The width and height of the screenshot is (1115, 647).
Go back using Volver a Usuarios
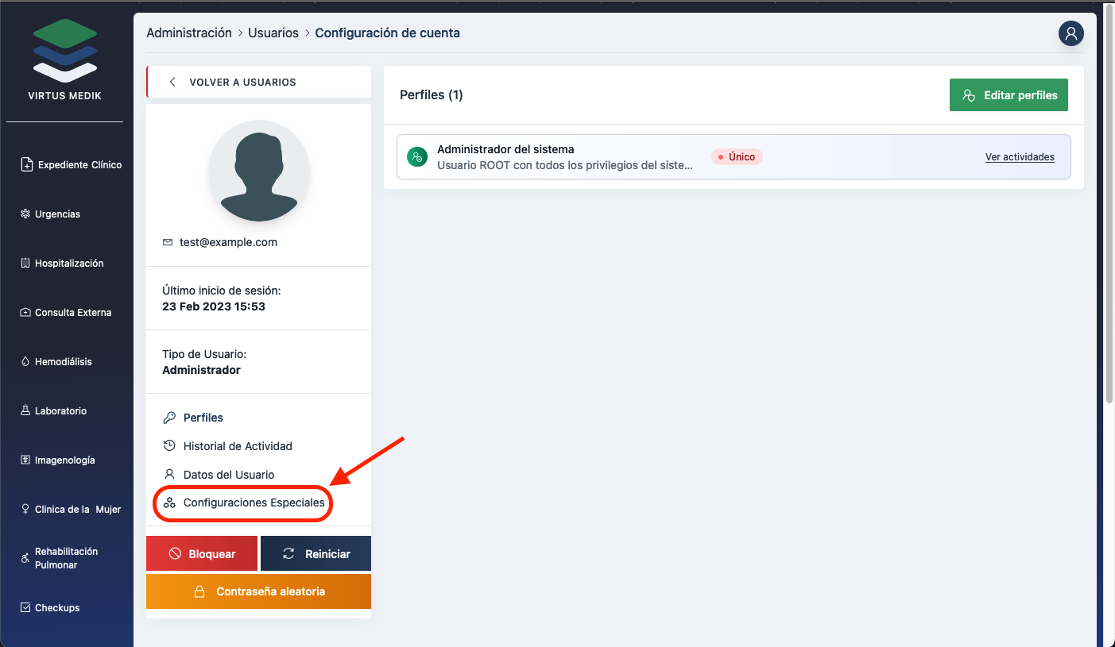[242, 83]
